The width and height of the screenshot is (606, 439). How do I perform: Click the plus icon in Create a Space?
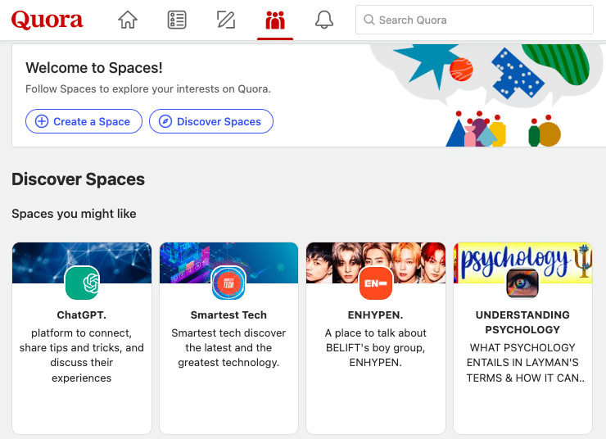click(42, 121)
